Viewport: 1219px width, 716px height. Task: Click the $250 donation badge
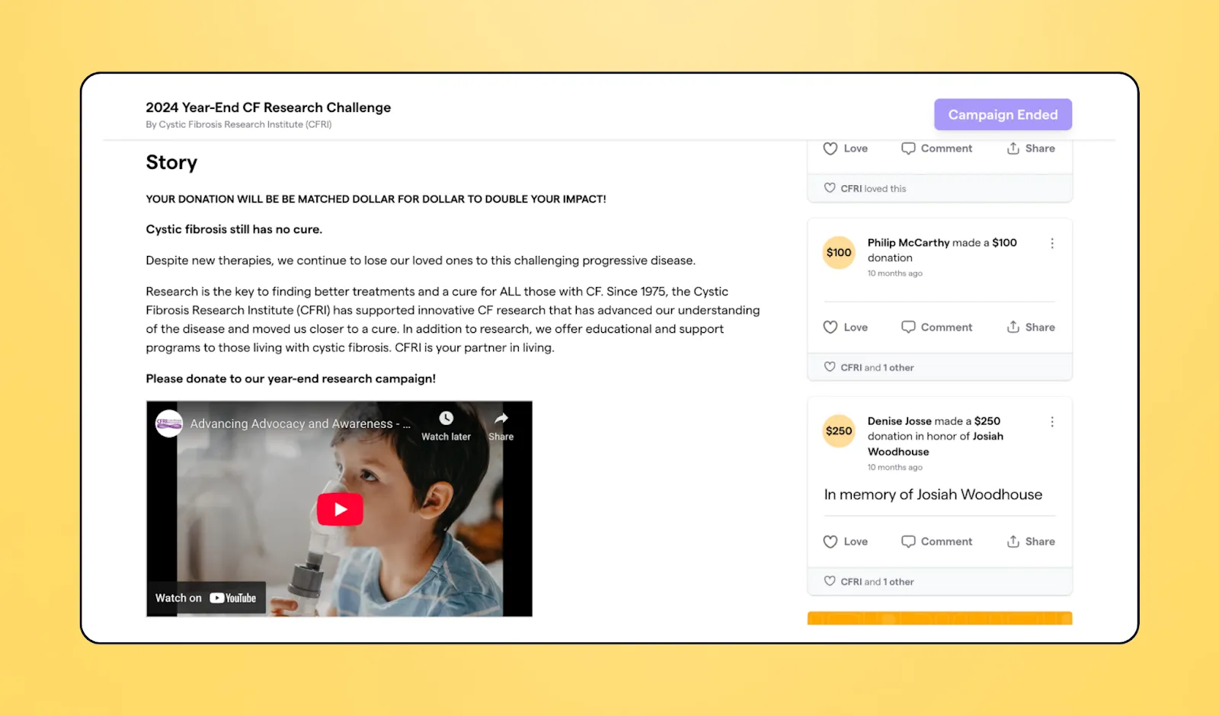click(x=839, y=430)
